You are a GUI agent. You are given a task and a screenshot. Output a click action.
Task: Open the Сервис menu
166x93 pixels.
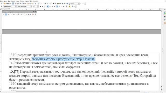[x=27, y=1]
